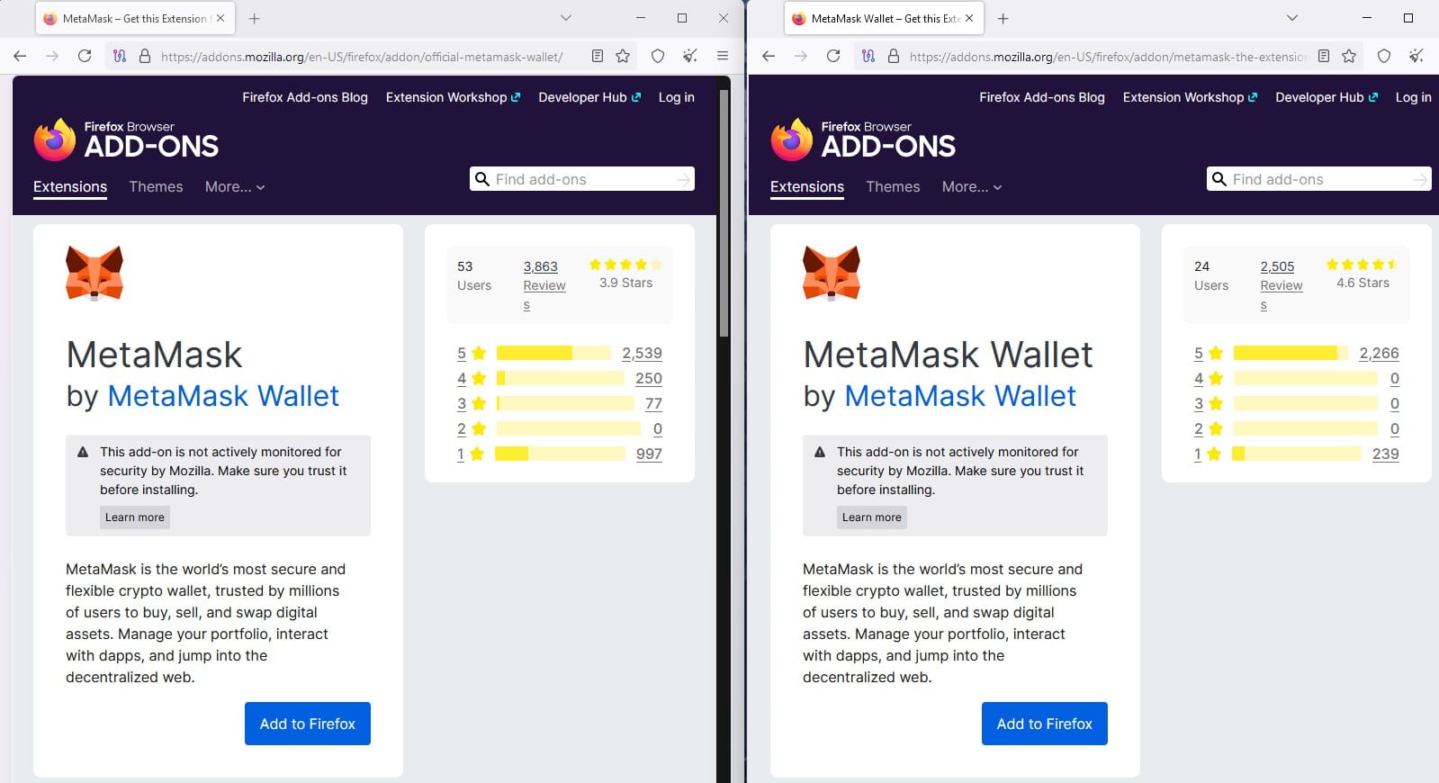Click Log in on left page
The image size is (1439, 783).
676,97
